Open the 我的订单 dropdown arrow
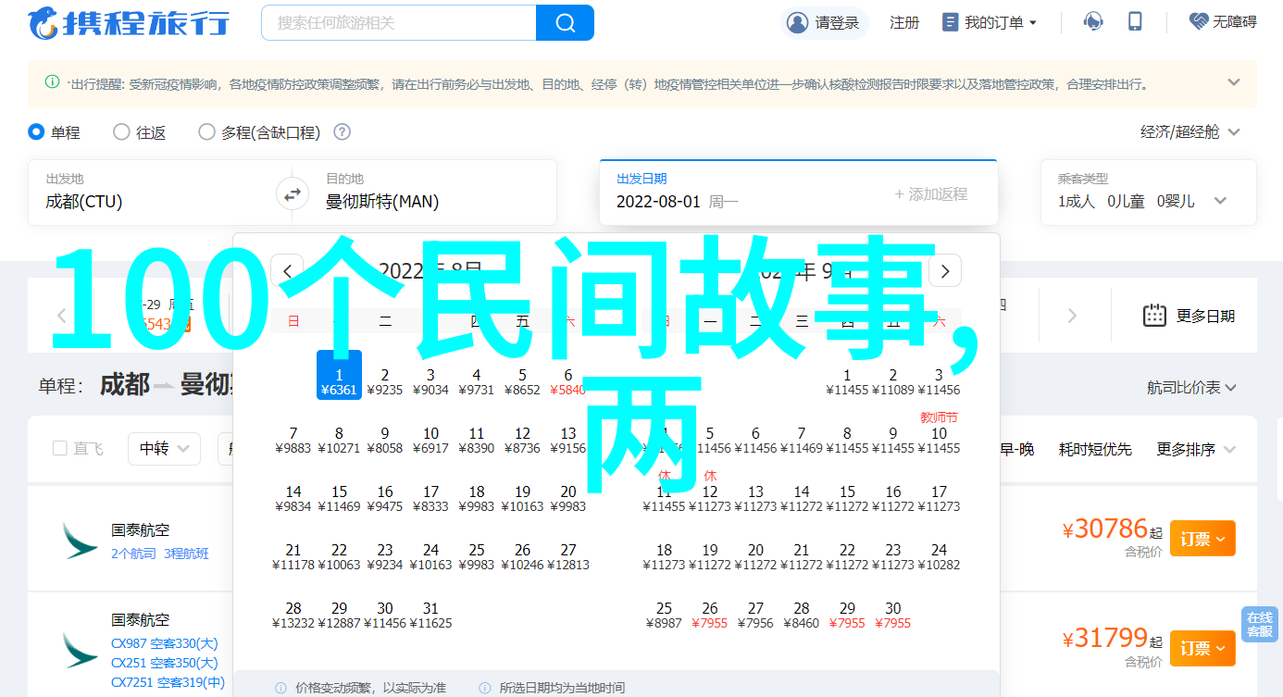Screen dimensions: 1283x697 tap(1033, 22)
